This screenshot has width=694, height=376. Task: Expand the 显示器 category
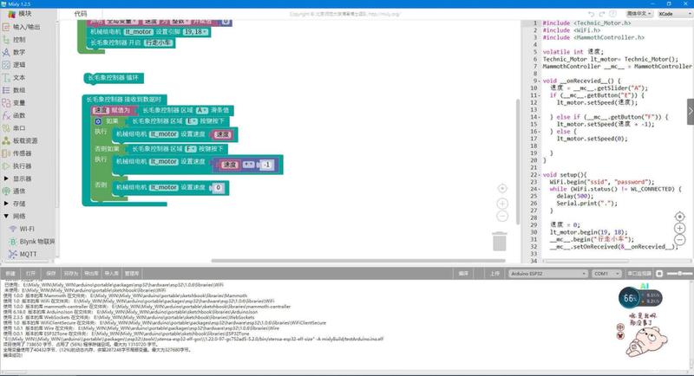6,178
